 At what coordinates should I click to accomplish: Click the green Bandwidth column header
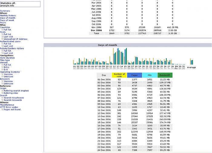(165, 75)
